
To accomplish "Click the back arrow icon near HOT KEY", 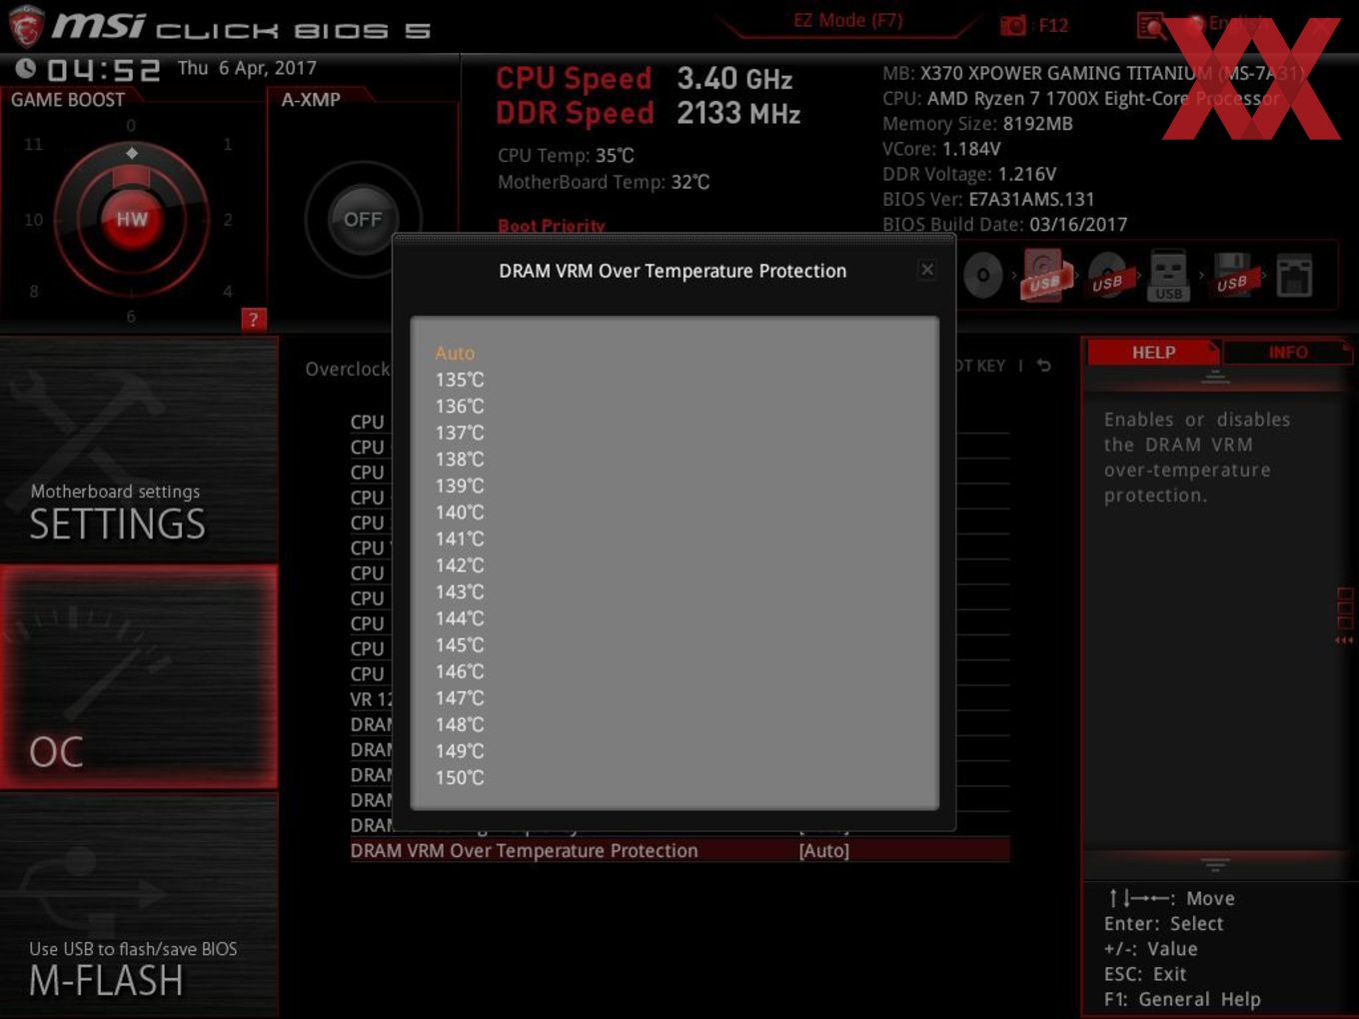I will coord(1044,366).
